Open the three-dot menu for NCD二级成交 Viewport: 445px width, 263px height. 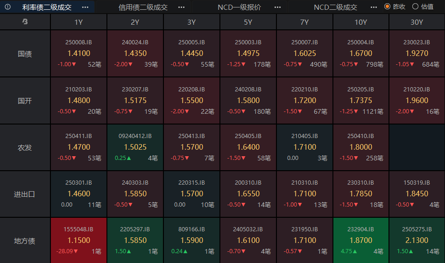click(374, 7)
